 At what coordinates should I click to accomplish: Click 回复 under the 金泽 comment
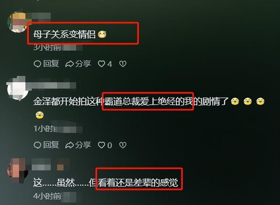click(x=46, y=145)
